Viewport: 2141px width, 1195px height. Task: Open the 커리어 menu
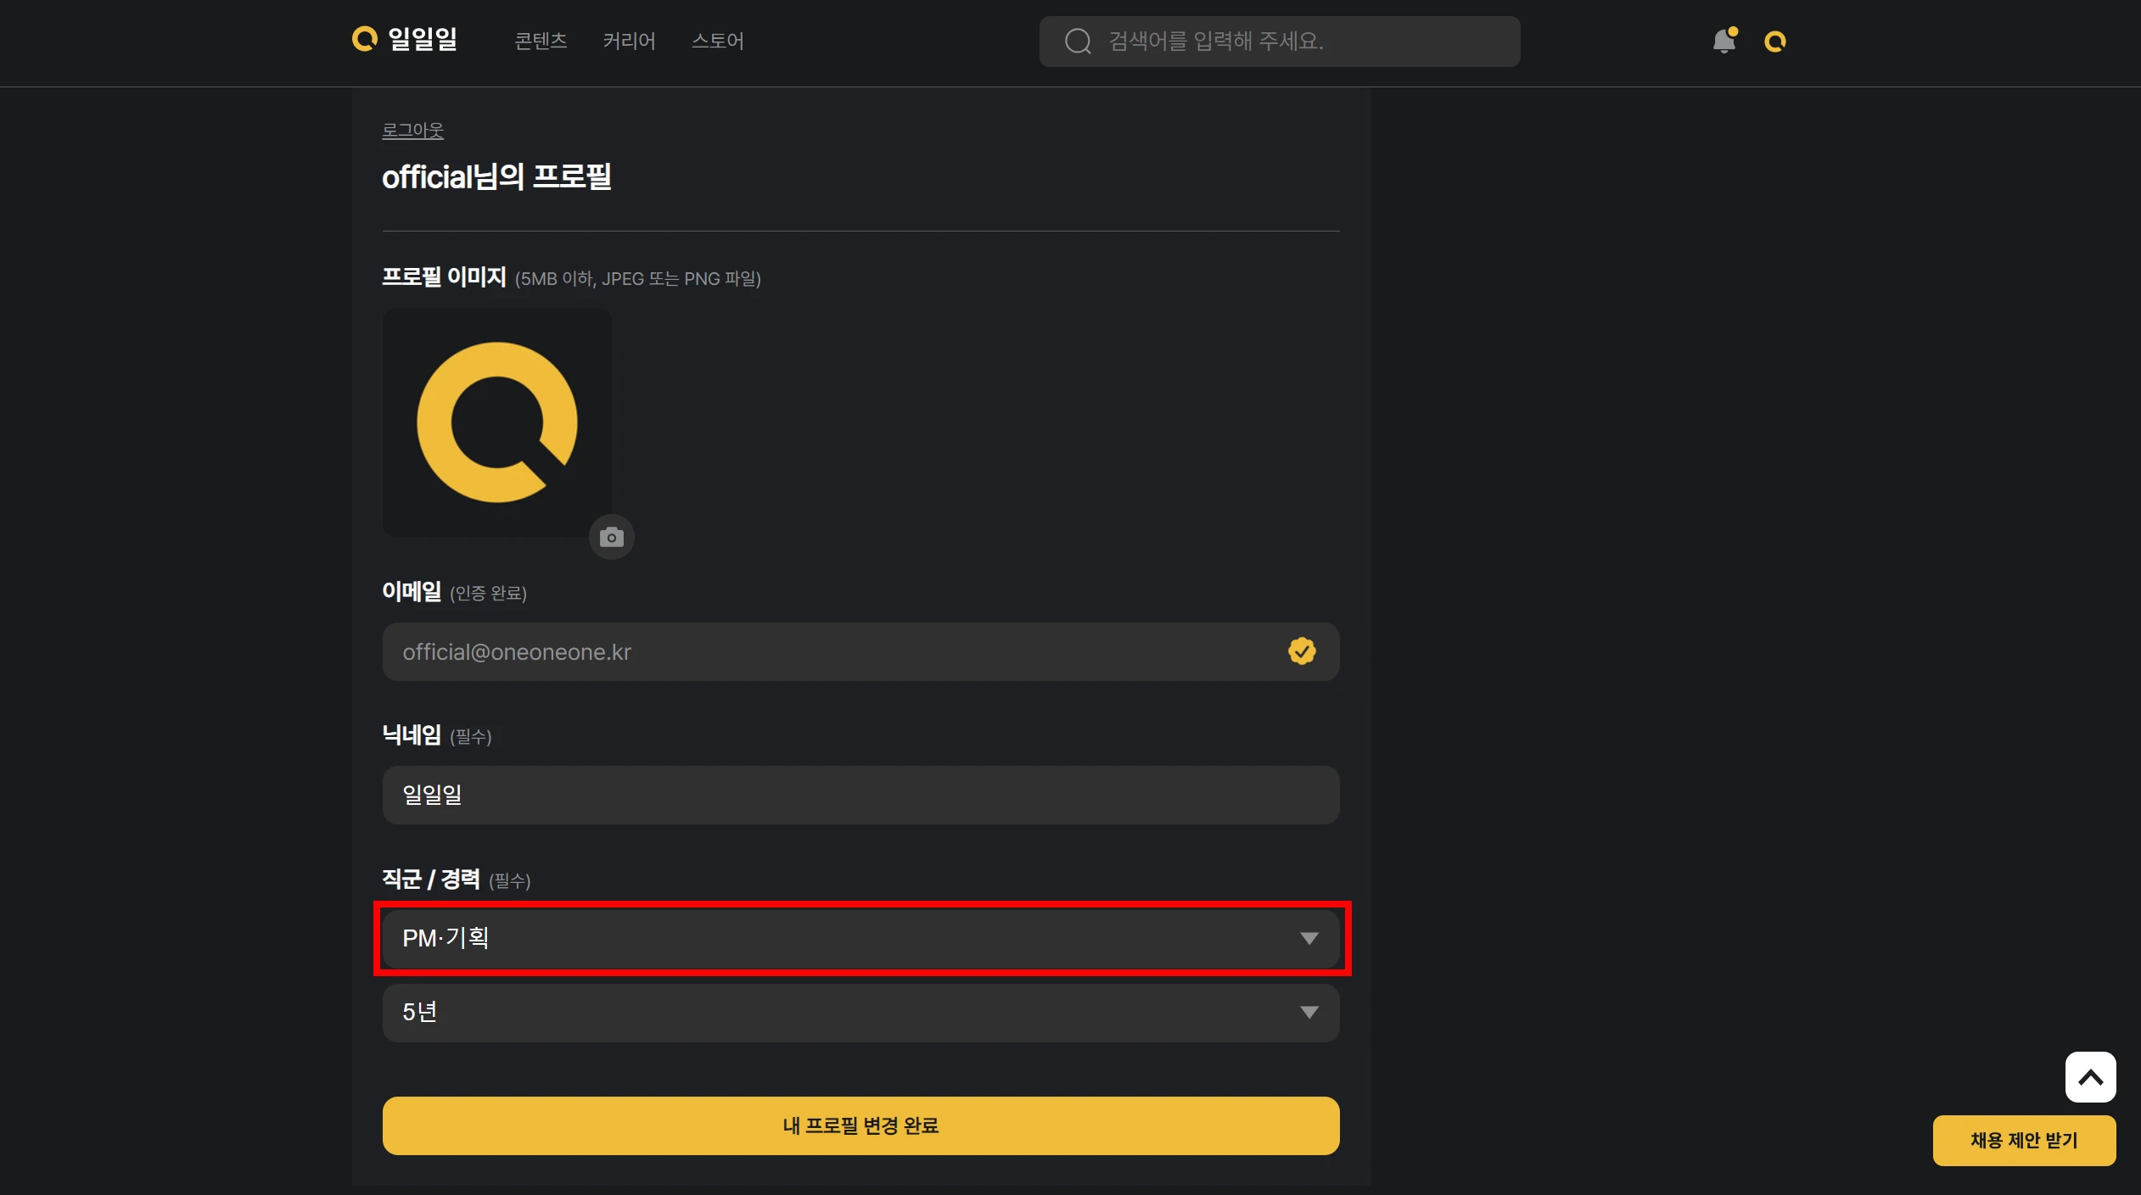pyautogui.click(x=629, y=41)
